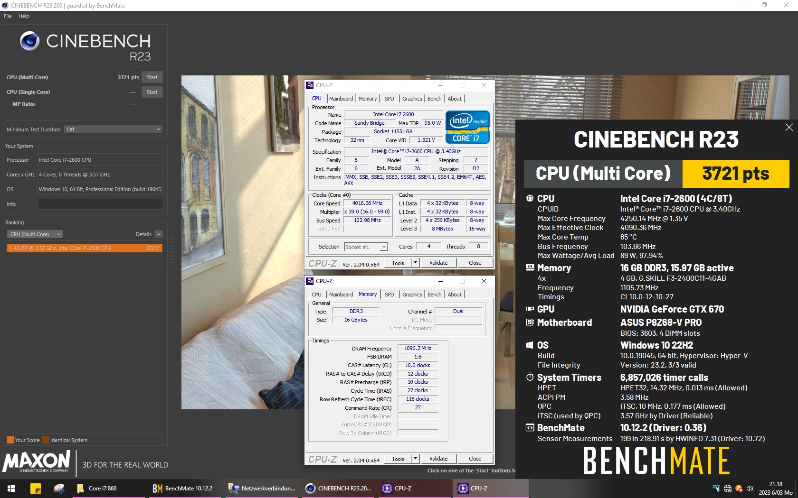The height and width of the screenshot is (498, 798).
Task: Click the OS field Windows 10, 64 Bit
Action: pos(100,189)
